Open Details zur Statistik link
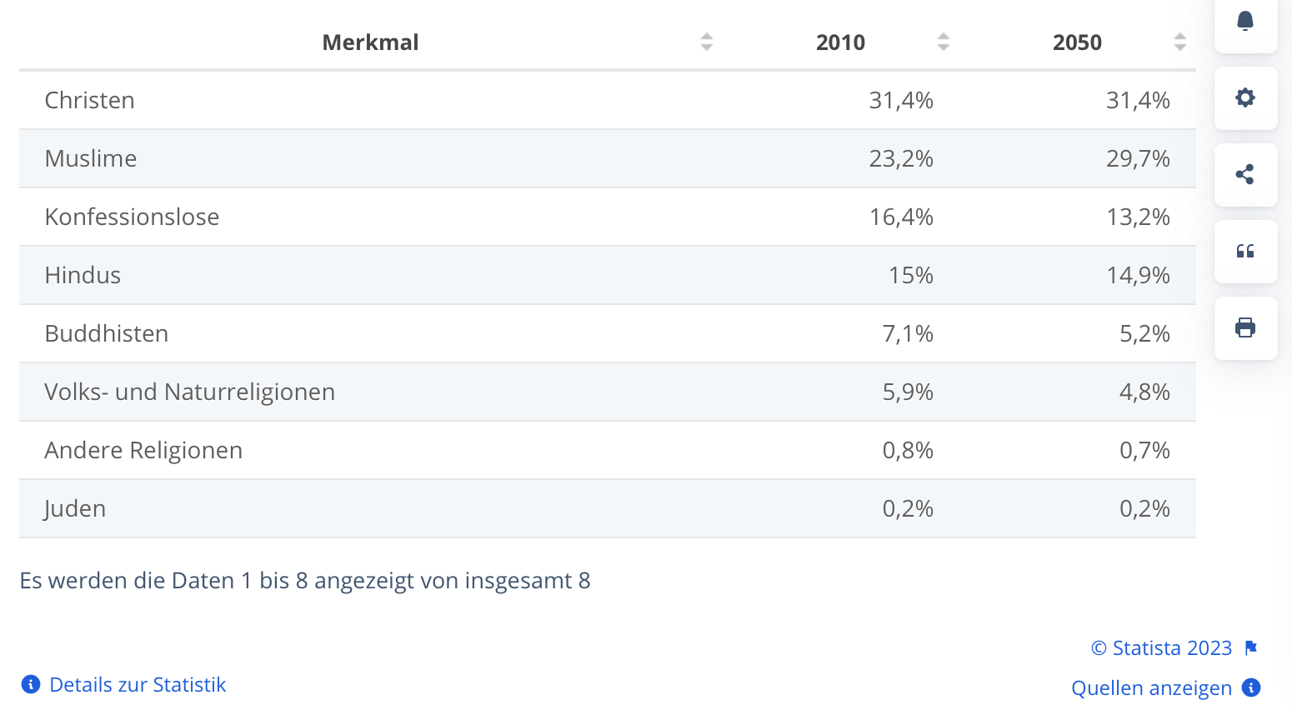 [x=138, y=685]
